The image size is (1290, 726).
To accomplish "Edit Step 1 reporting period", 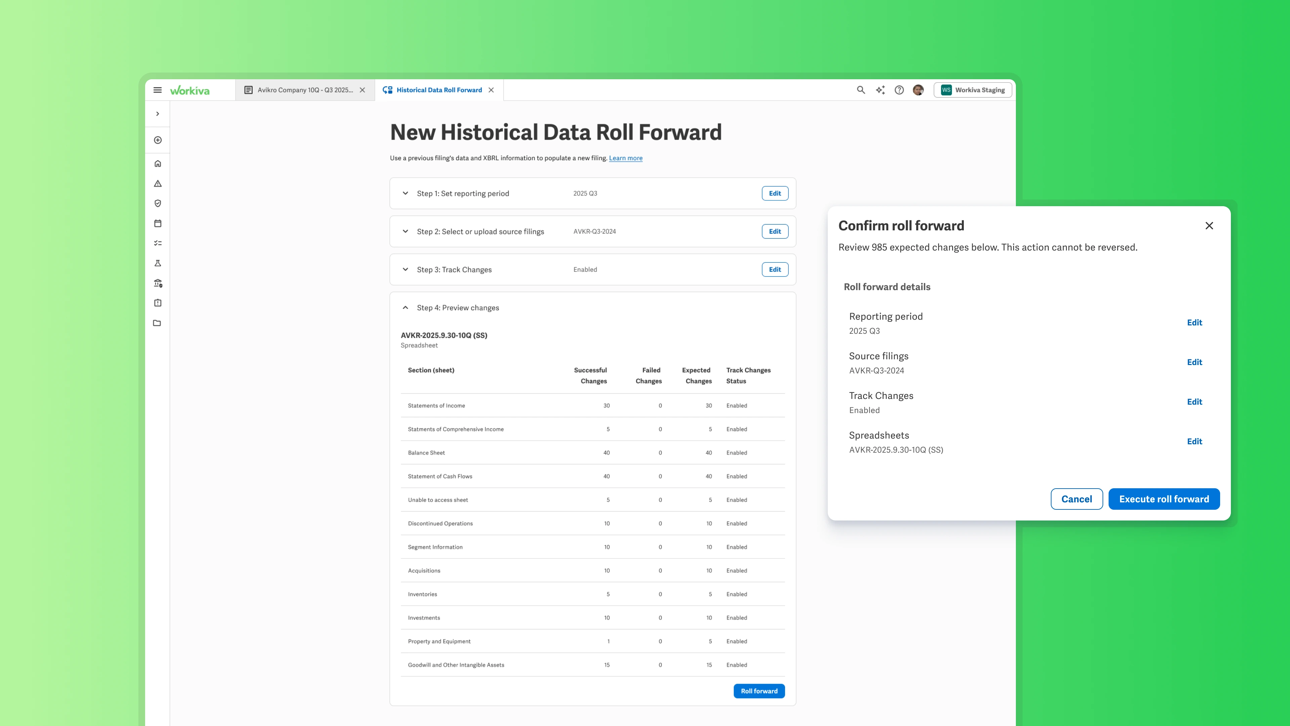I will [x=775, y=193].
